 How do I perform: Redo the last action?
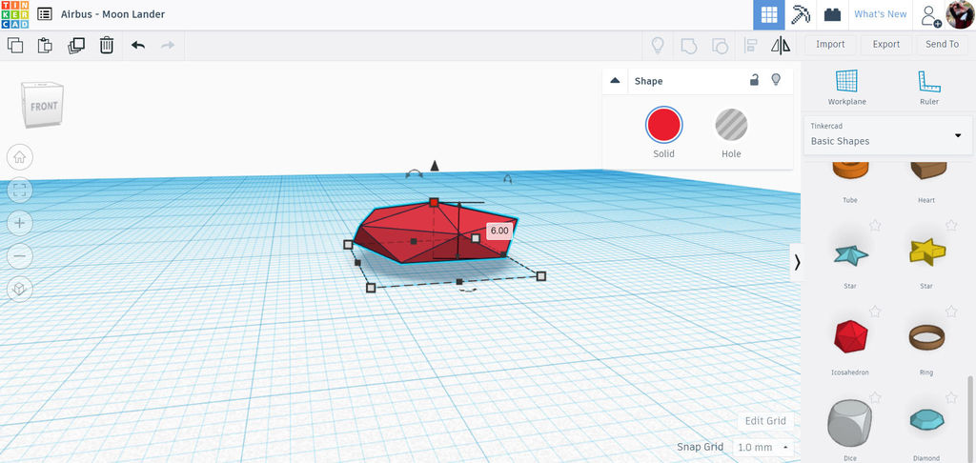pos(168,45)
